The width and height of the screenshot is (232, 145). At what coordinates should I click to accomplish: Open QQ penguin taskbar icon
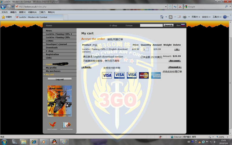click(x=54, y=142)
